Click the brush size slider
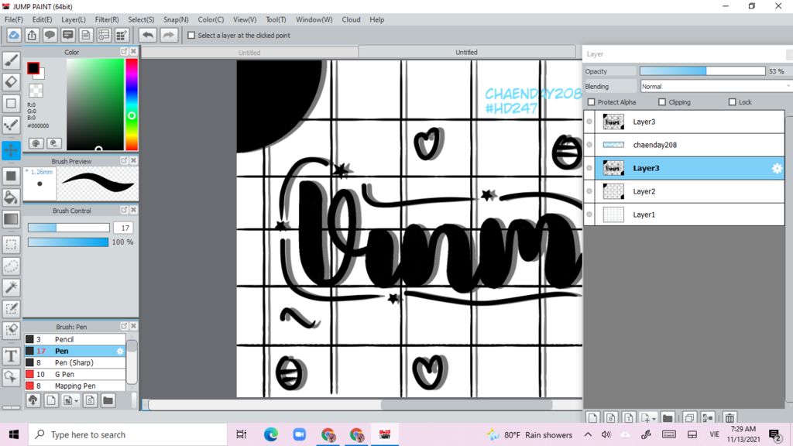The width and height of the screenshot is (793, 446). (68, 228)
